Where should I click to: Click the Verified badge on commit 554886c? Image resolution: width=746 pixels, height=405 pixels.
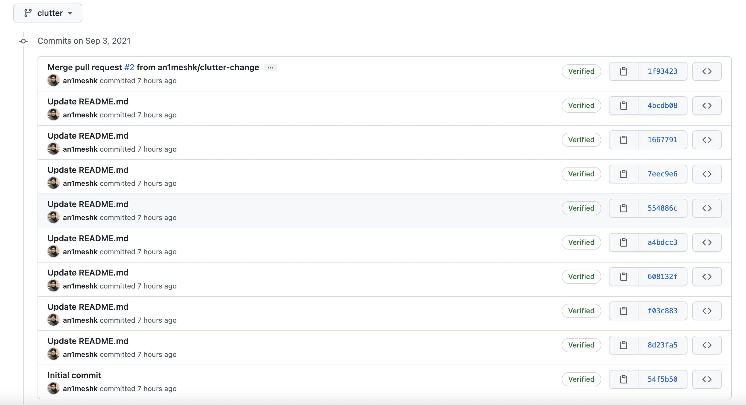click(581, 208)
